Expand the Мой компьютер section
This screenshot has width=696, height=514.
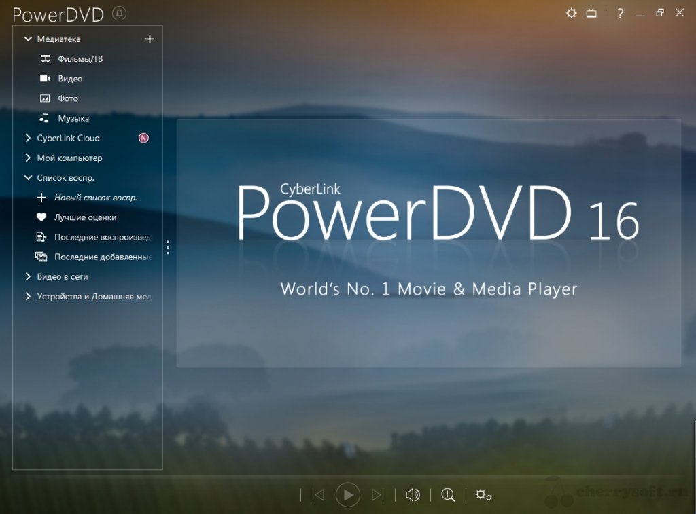[28, 158]
